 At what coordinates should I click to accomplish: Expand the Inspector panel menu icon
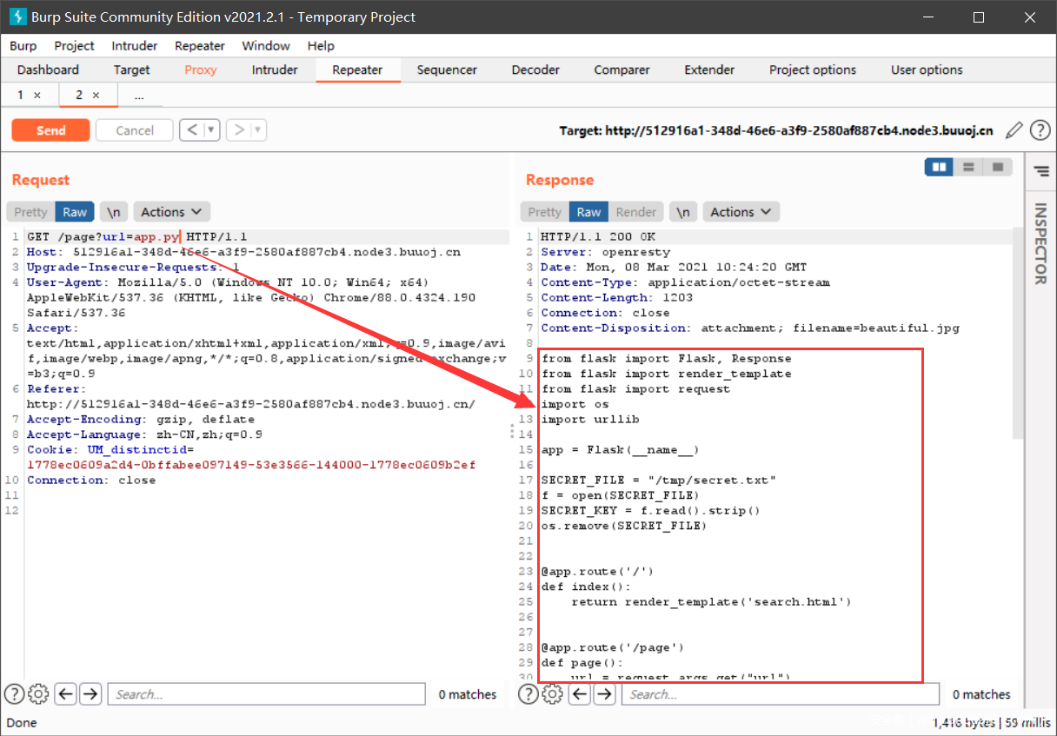coord(1041,171)
